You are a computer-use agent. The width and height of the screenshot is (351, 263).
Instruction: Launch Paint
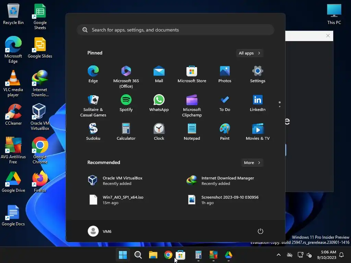[x=225, y=132]
